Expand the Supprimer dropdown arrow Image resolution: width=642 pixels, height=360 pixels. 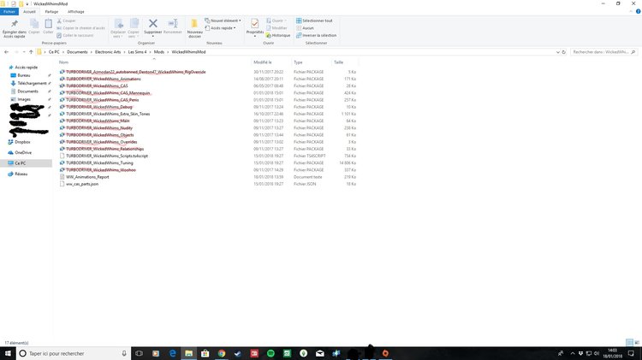152,37
